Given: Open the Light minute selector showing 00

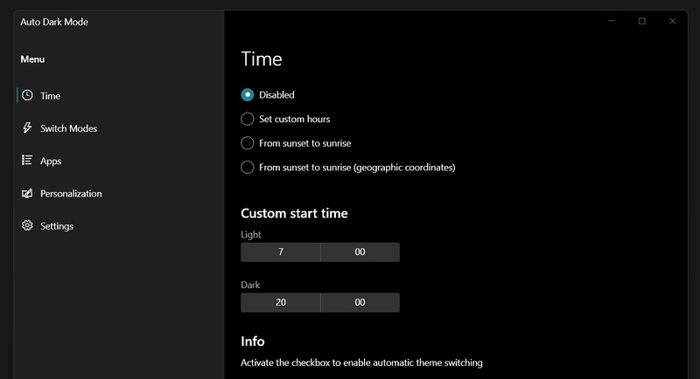Looking at the screenshot, I should coord(360,252).
